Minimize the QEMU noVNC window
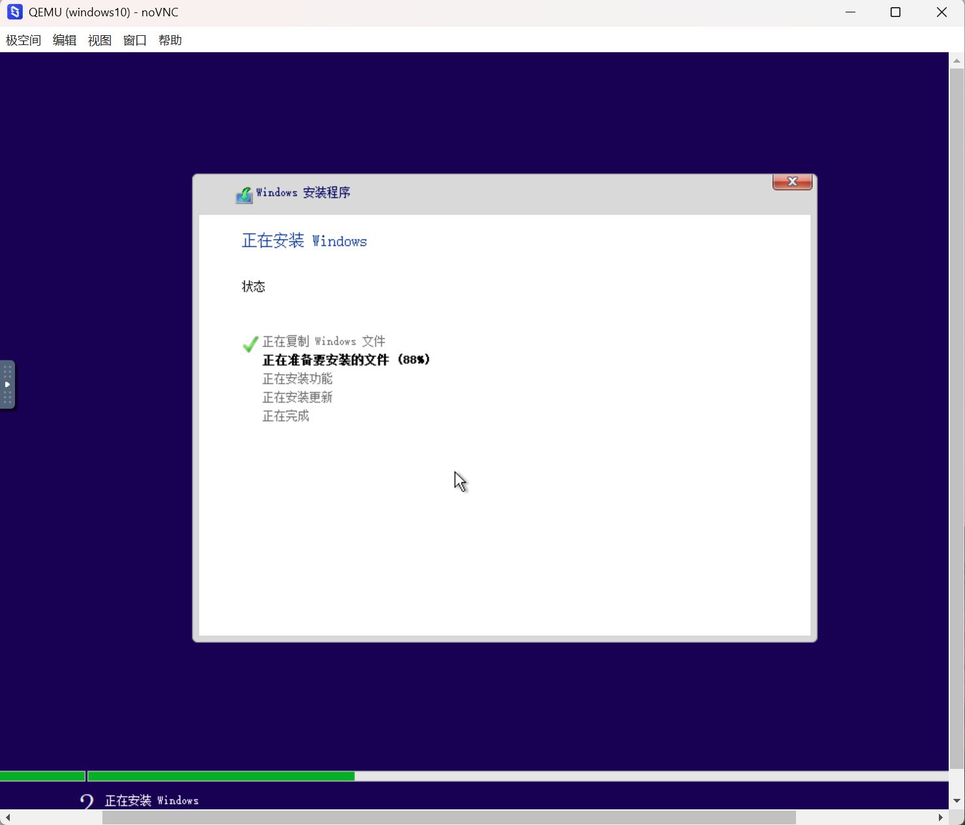 coord(850,12)
